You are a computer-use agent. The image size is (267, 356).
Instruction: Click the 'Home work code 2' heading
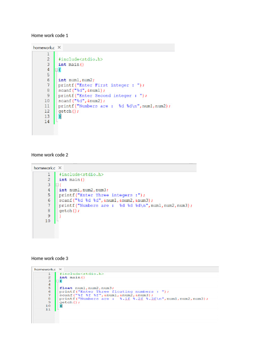[50, 155]
